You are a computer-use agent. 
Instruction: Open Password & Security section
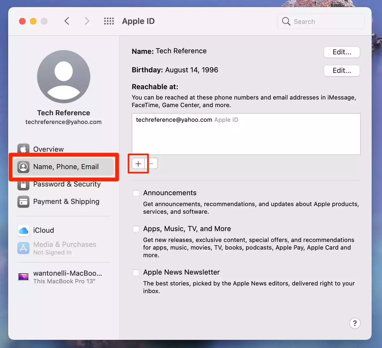[x=67, y=184]
